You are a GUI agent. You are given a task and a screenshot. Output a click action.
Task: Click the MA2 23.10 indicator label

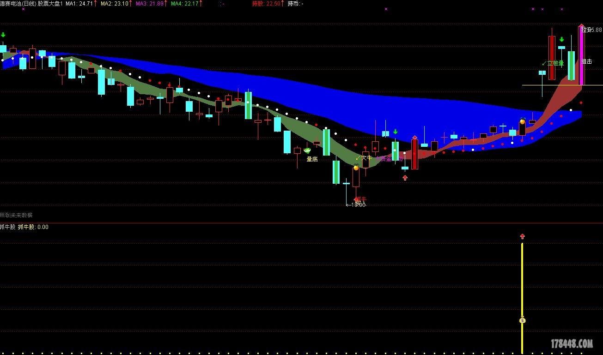tap(115, 3)
